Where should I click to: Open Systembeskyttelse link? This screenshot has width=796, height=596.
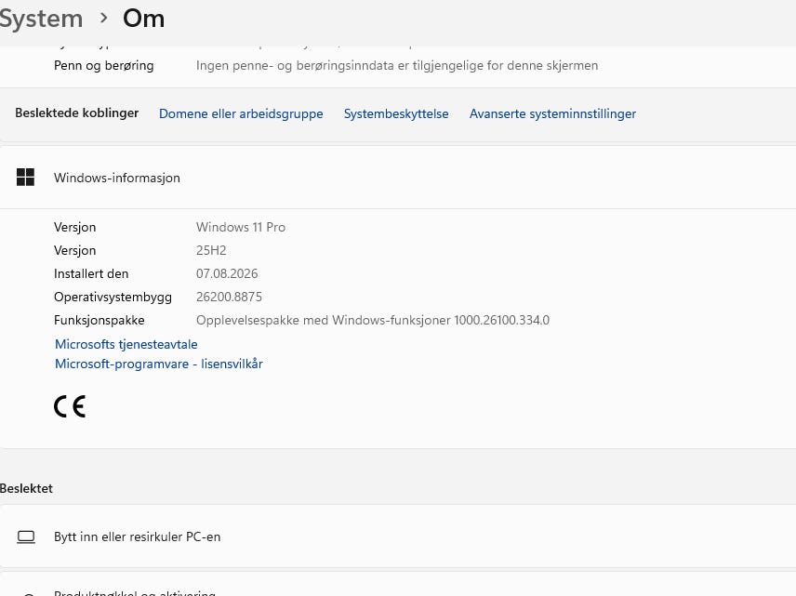[396, 113]
